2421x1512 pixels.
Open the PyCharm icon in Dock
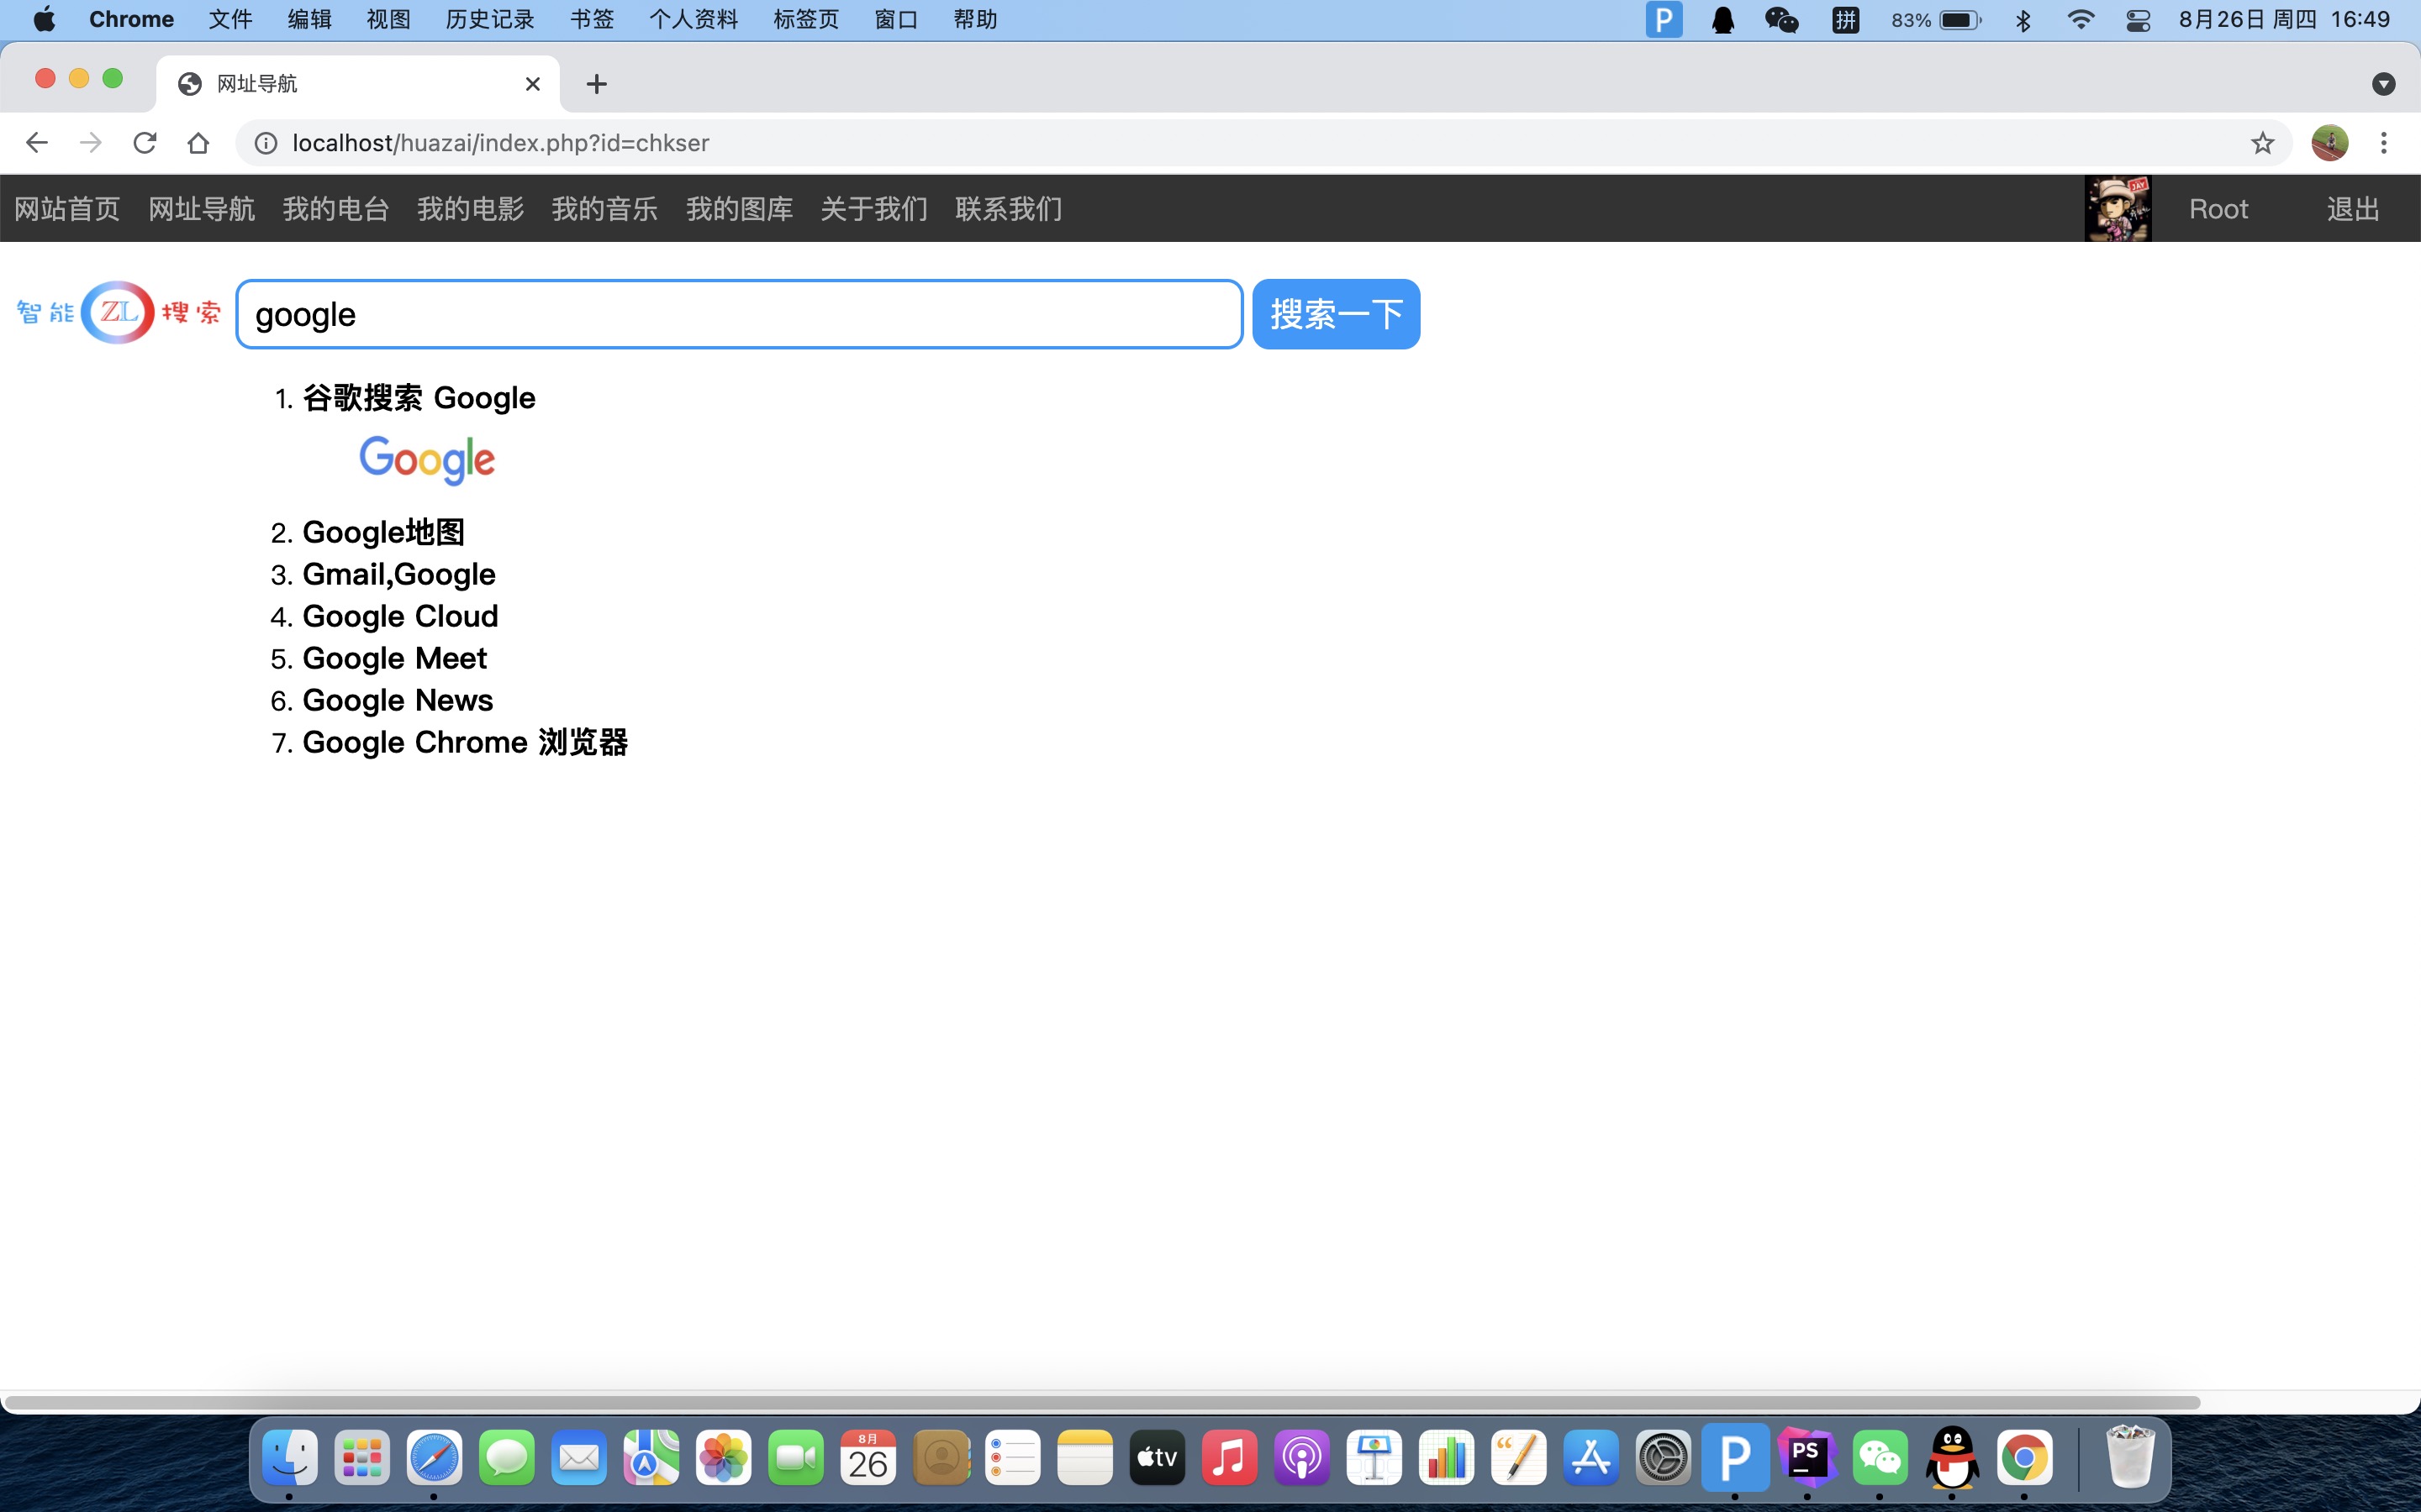point(1807,1458)
